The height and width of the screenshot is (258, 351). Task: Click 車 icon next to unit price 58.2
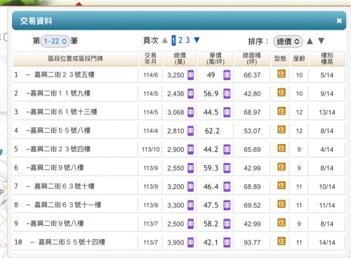[x=227, y=224]
